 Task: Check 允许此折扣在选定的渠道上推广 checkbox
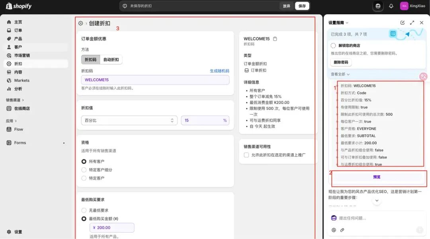(246, 155)
